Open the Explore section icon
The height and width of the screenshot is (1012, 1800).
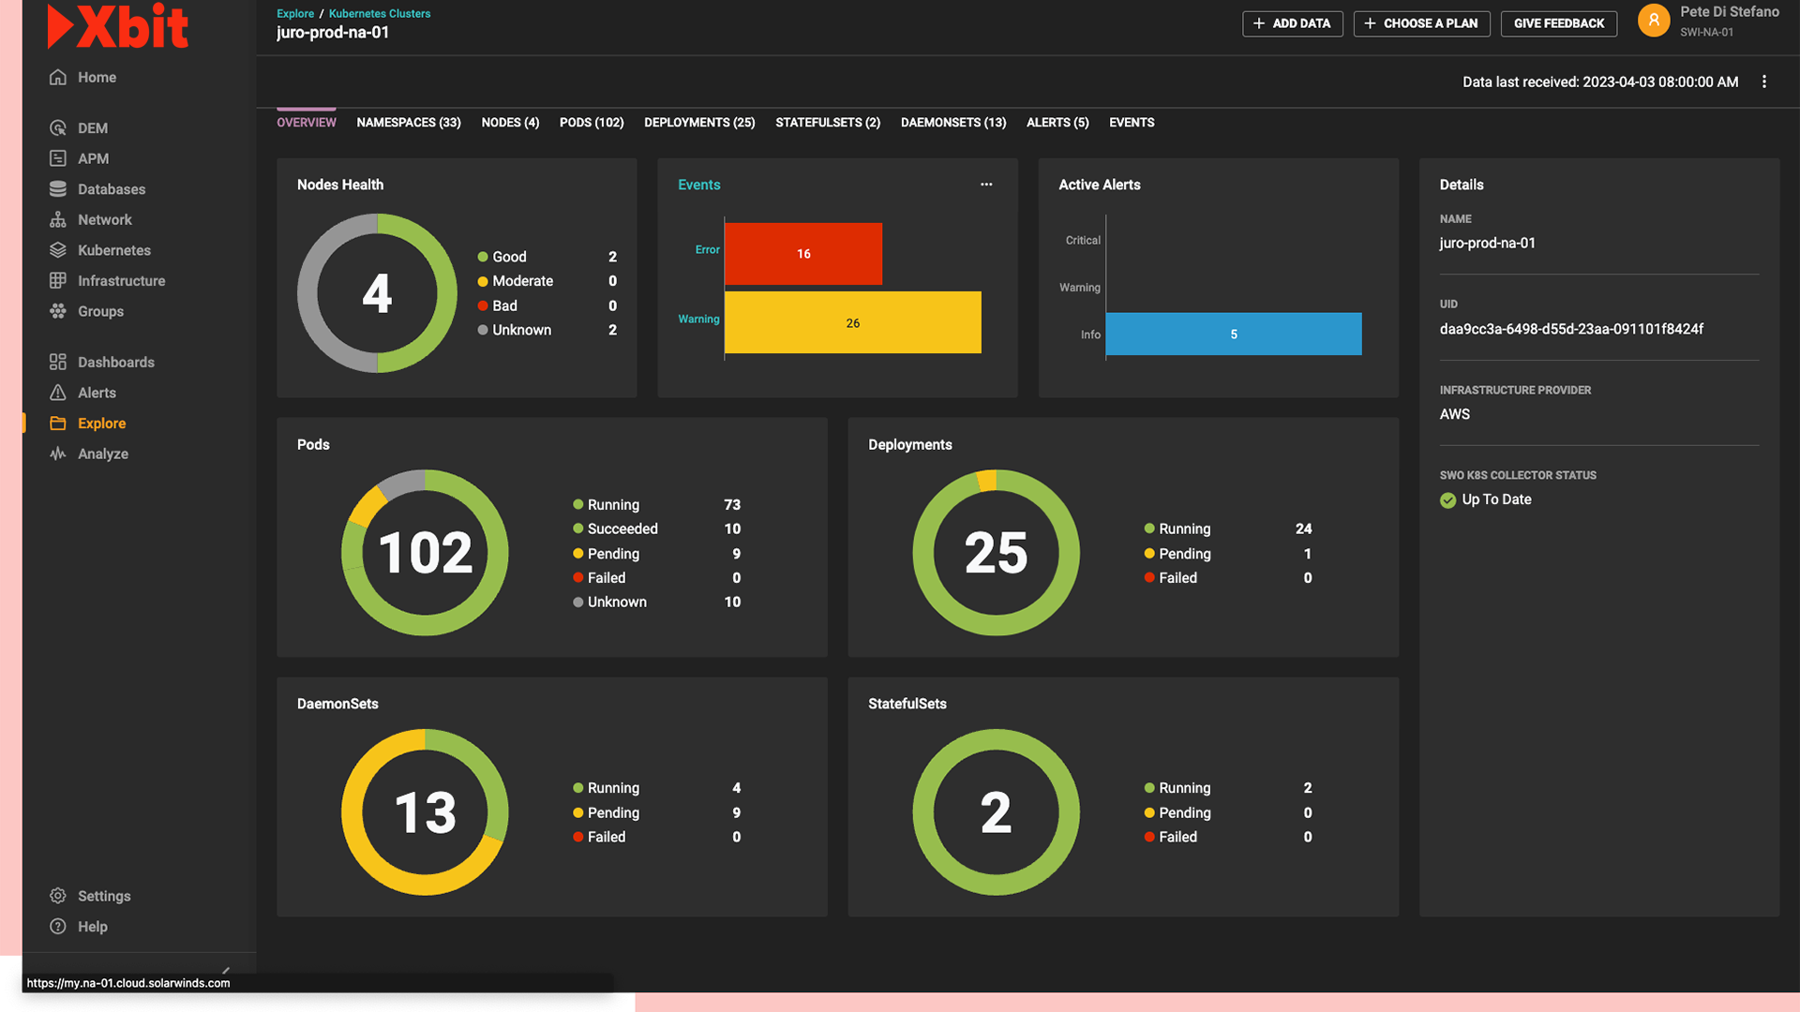(x=58, y=423)
